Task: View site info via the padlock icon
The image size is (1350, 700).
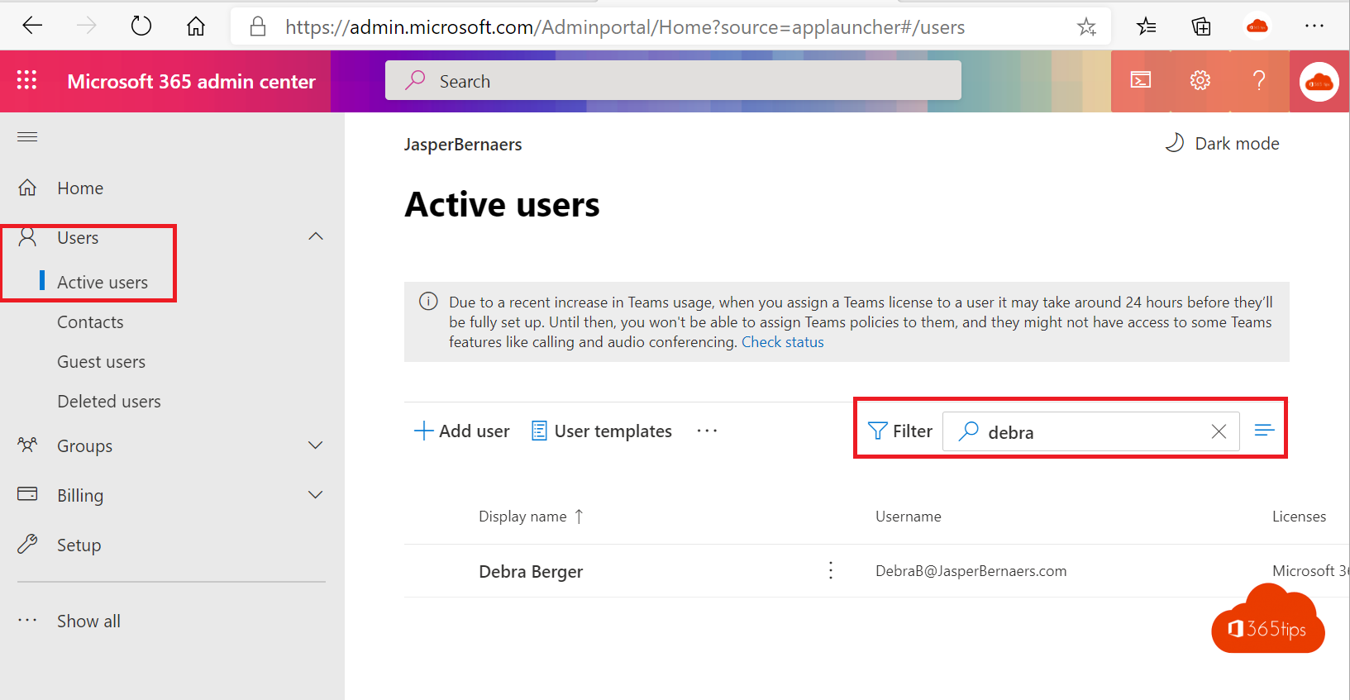Action: [258, 26]
